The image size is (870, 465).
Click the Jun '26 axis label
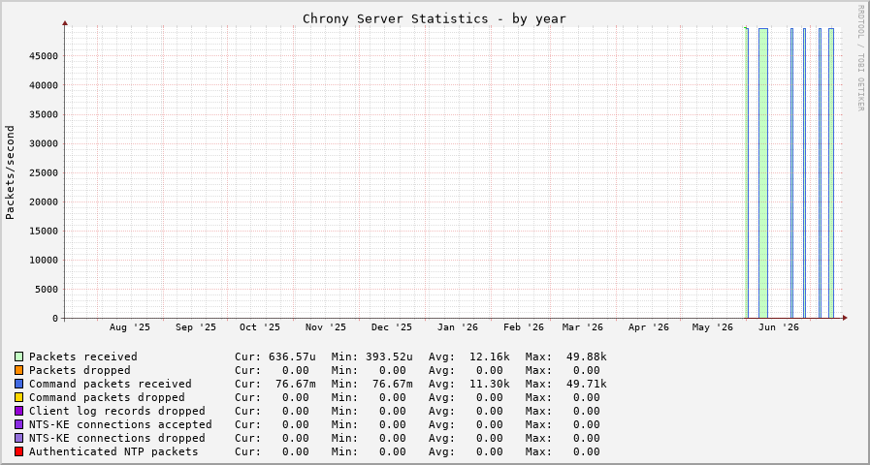click(779, 327)
